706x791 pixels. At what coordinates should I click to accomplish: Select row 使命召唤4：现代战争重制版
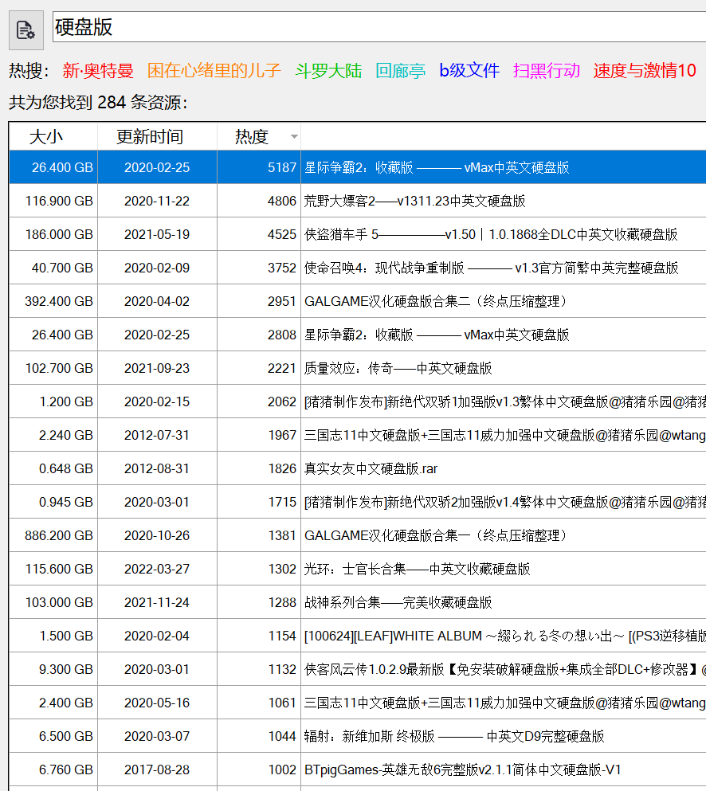coord(357,268)
